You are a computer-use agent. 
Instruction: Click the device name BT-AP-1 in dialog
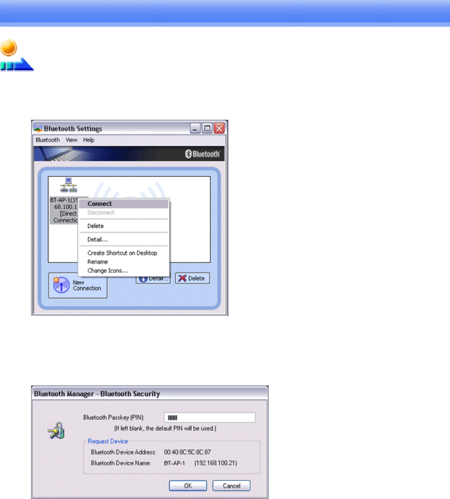(x=174, y=463)
